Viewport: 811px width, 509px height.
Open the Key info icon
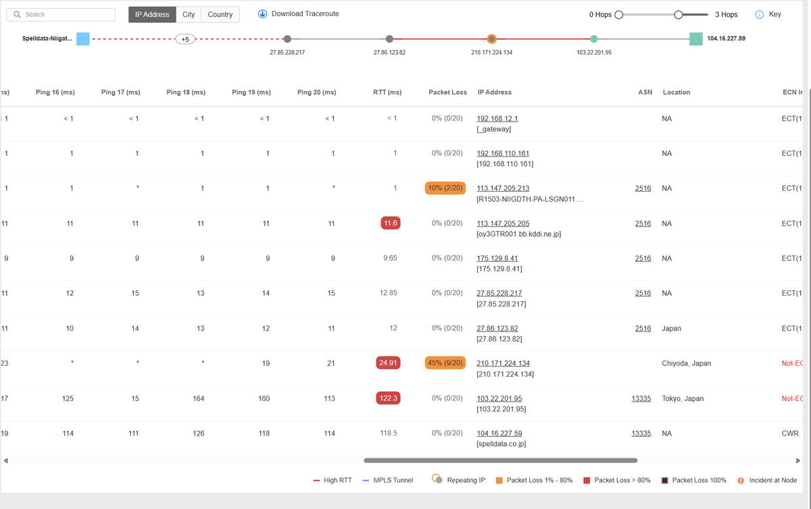pyautogui.click(x=759, y=15)
